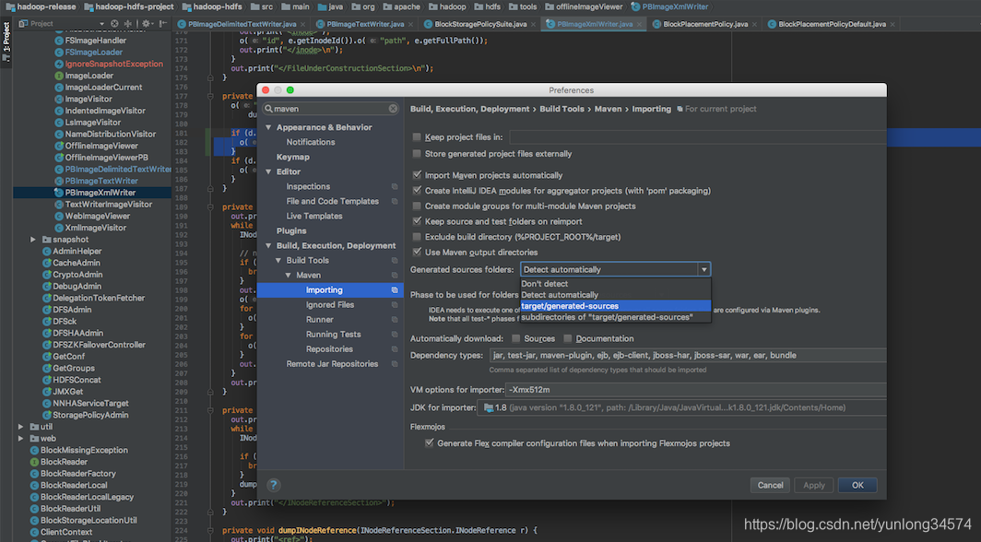
Task: Uncheck Import Maven projects automatically
Action: click(x=417, y=175)
